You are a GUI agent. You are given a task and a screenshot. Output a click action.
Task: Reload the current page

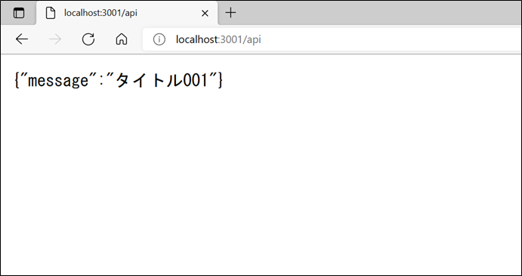(88, 39)
